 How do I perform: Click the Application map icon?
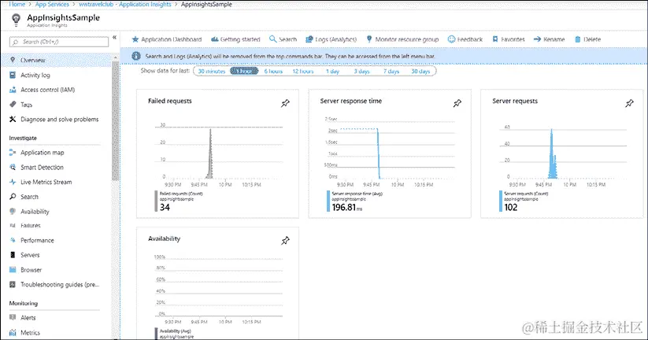coord(13,153)
